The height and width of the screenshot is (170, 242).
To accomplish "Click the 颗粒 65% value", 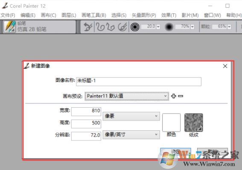I will (x=220, y=26).
